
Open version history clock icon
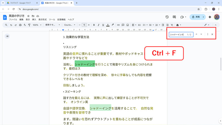[x=167, y=17]
